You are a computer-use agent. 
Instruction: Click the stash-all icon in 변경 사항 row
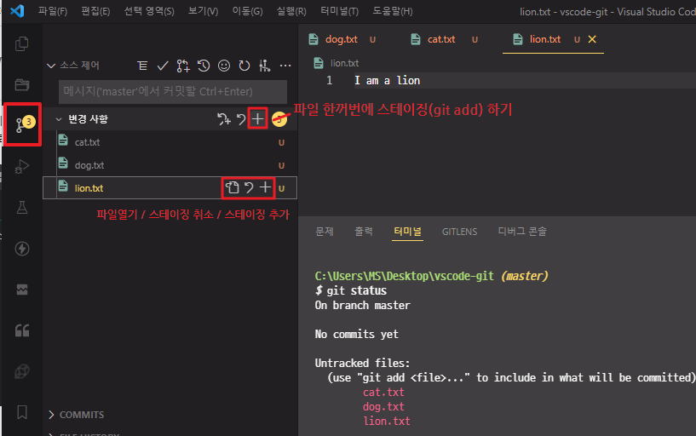point(224,119)
